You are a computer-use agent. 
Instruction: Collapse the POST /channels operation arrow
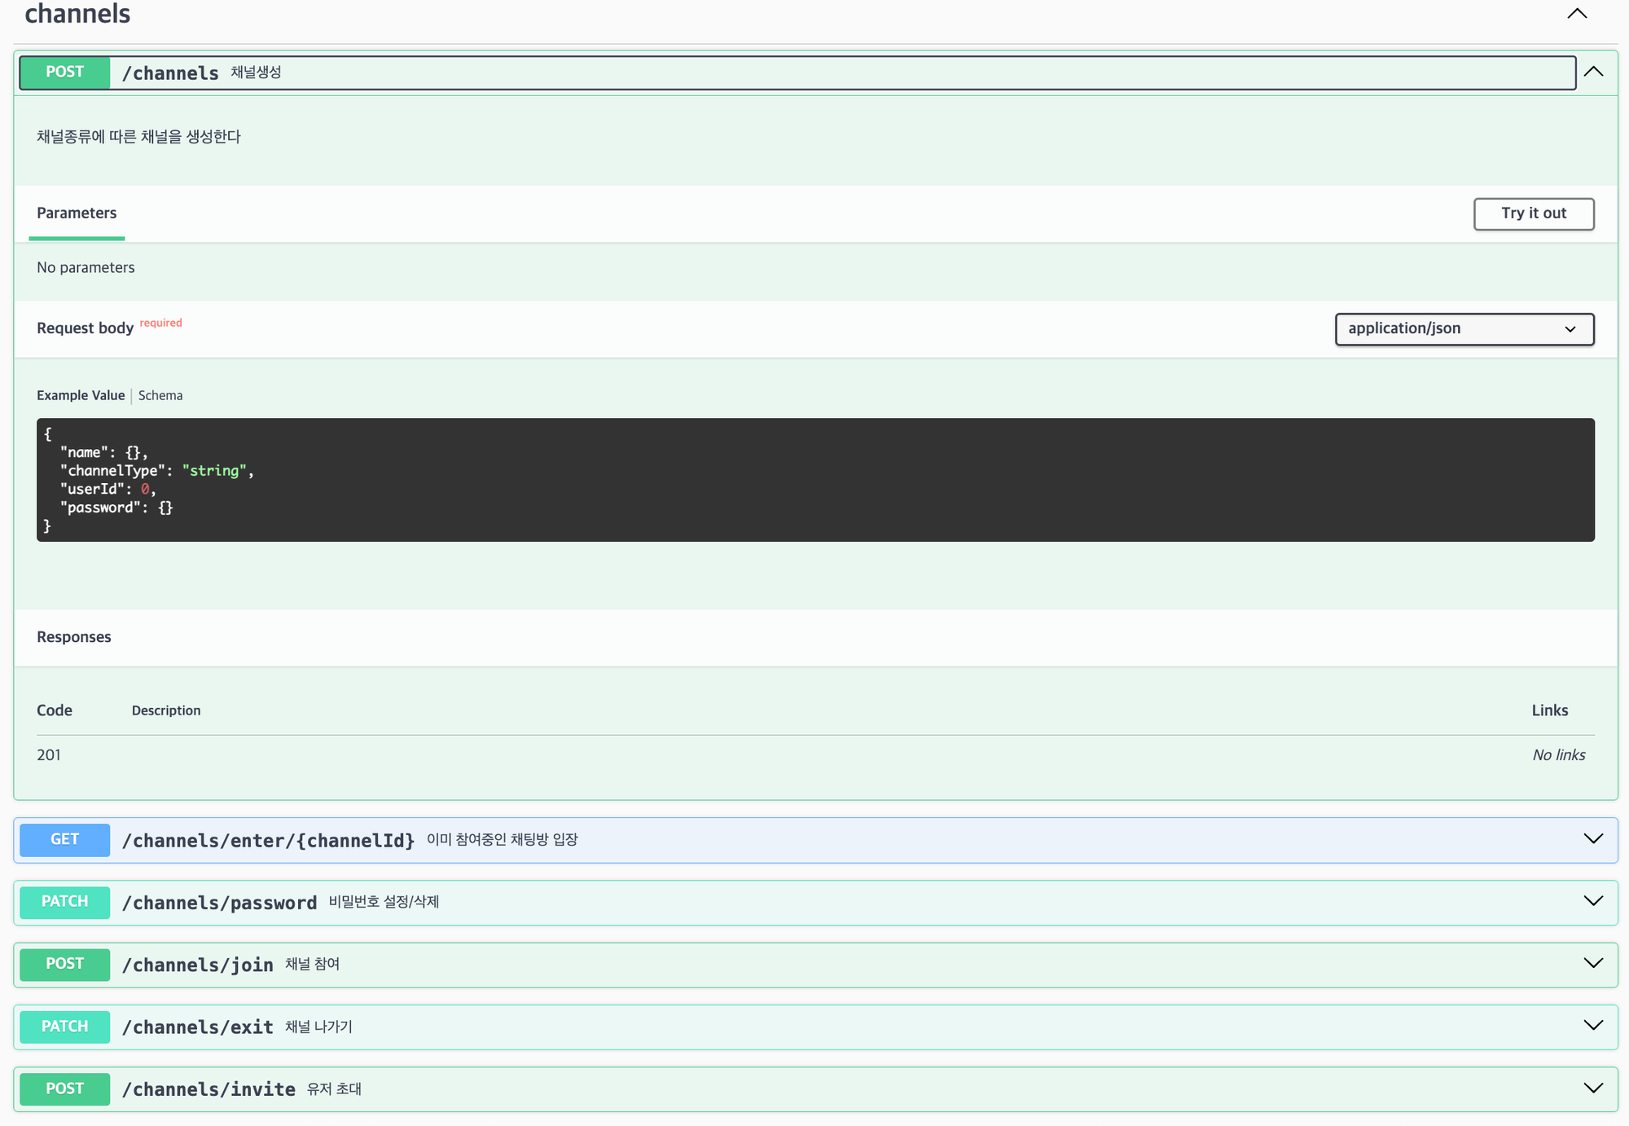(x=1593, y=72)
